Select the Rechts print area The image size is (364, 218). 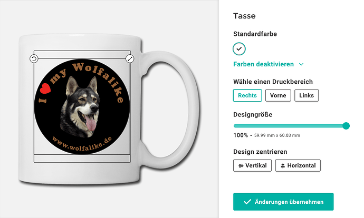pyautogui.click(x=247, y=95)
